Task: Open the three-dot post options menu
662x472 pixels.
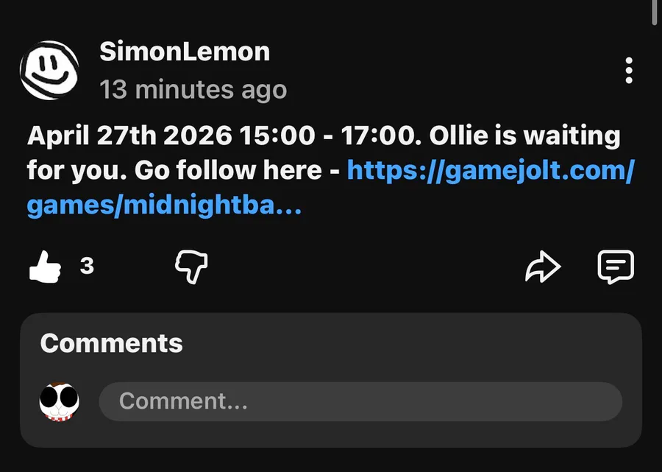Action: (x=628, y=71)
